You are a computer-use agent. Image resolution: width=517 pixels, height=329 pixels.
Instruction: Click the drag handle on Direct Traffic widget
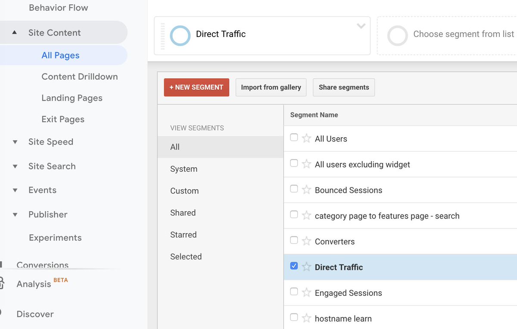click(x=162, y=36)
